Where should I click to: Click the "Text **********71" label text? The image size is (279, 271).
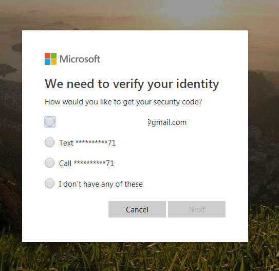pyautogui.click(x=87, y=143)
